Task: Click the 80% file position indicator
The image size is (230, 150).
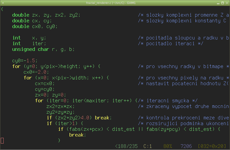Action: (x=167, y=146)
